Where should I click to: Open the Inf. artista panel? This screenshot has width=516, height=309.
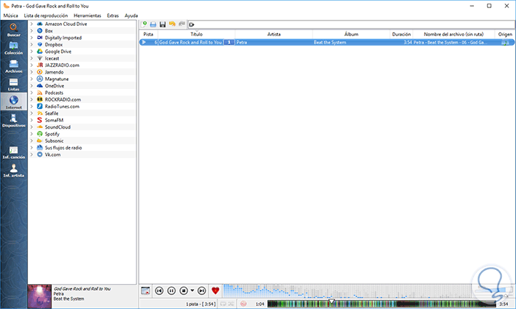click(14, 171)
